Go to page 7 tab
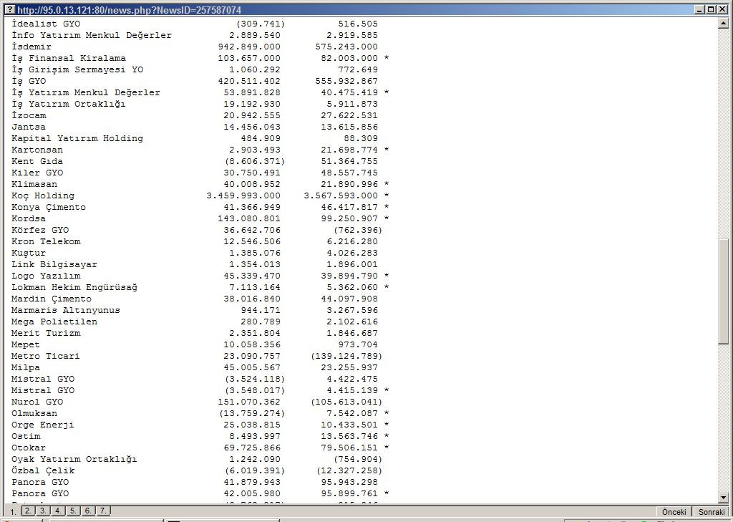Viewport: 733px width, 522px height. [x=103, y=511]
